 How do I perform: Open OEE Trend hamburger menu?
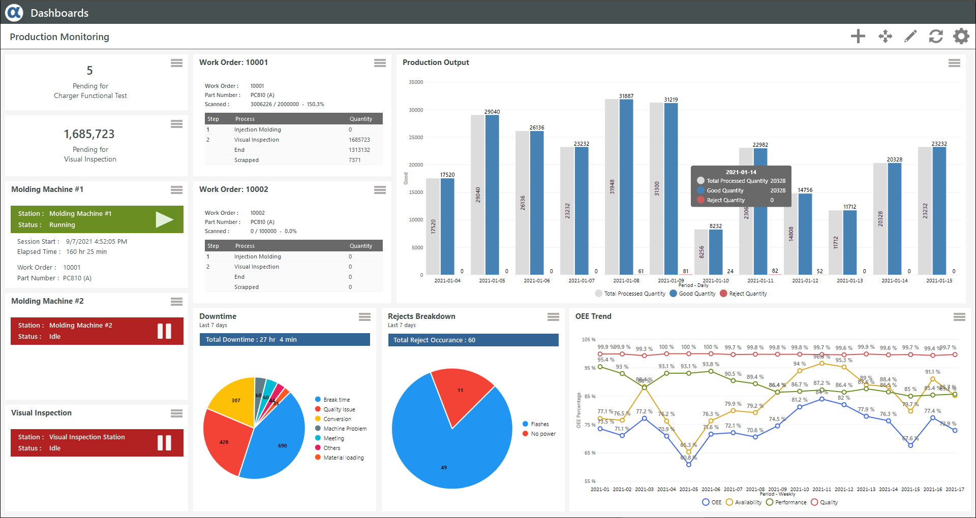pos(959,317)
